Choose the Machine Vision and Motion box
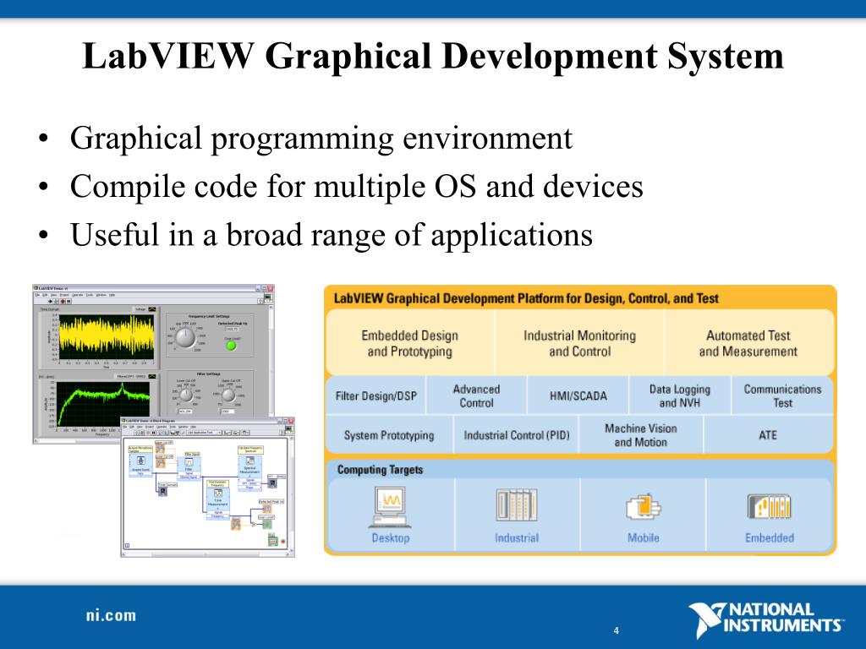This screenshot has height=649, width=866. coord(641,435)
